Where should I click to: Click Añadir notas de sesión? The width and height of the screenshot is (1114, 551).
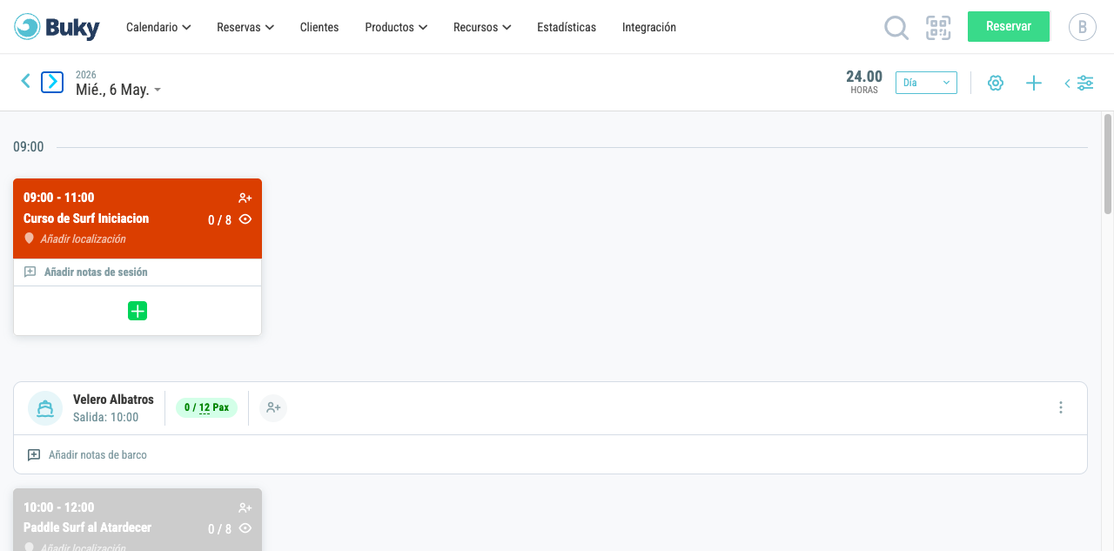[x=96, y=272]
